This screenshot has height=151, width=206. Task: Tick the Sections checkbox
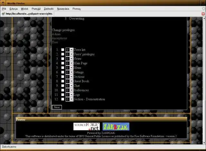point(63,77)
